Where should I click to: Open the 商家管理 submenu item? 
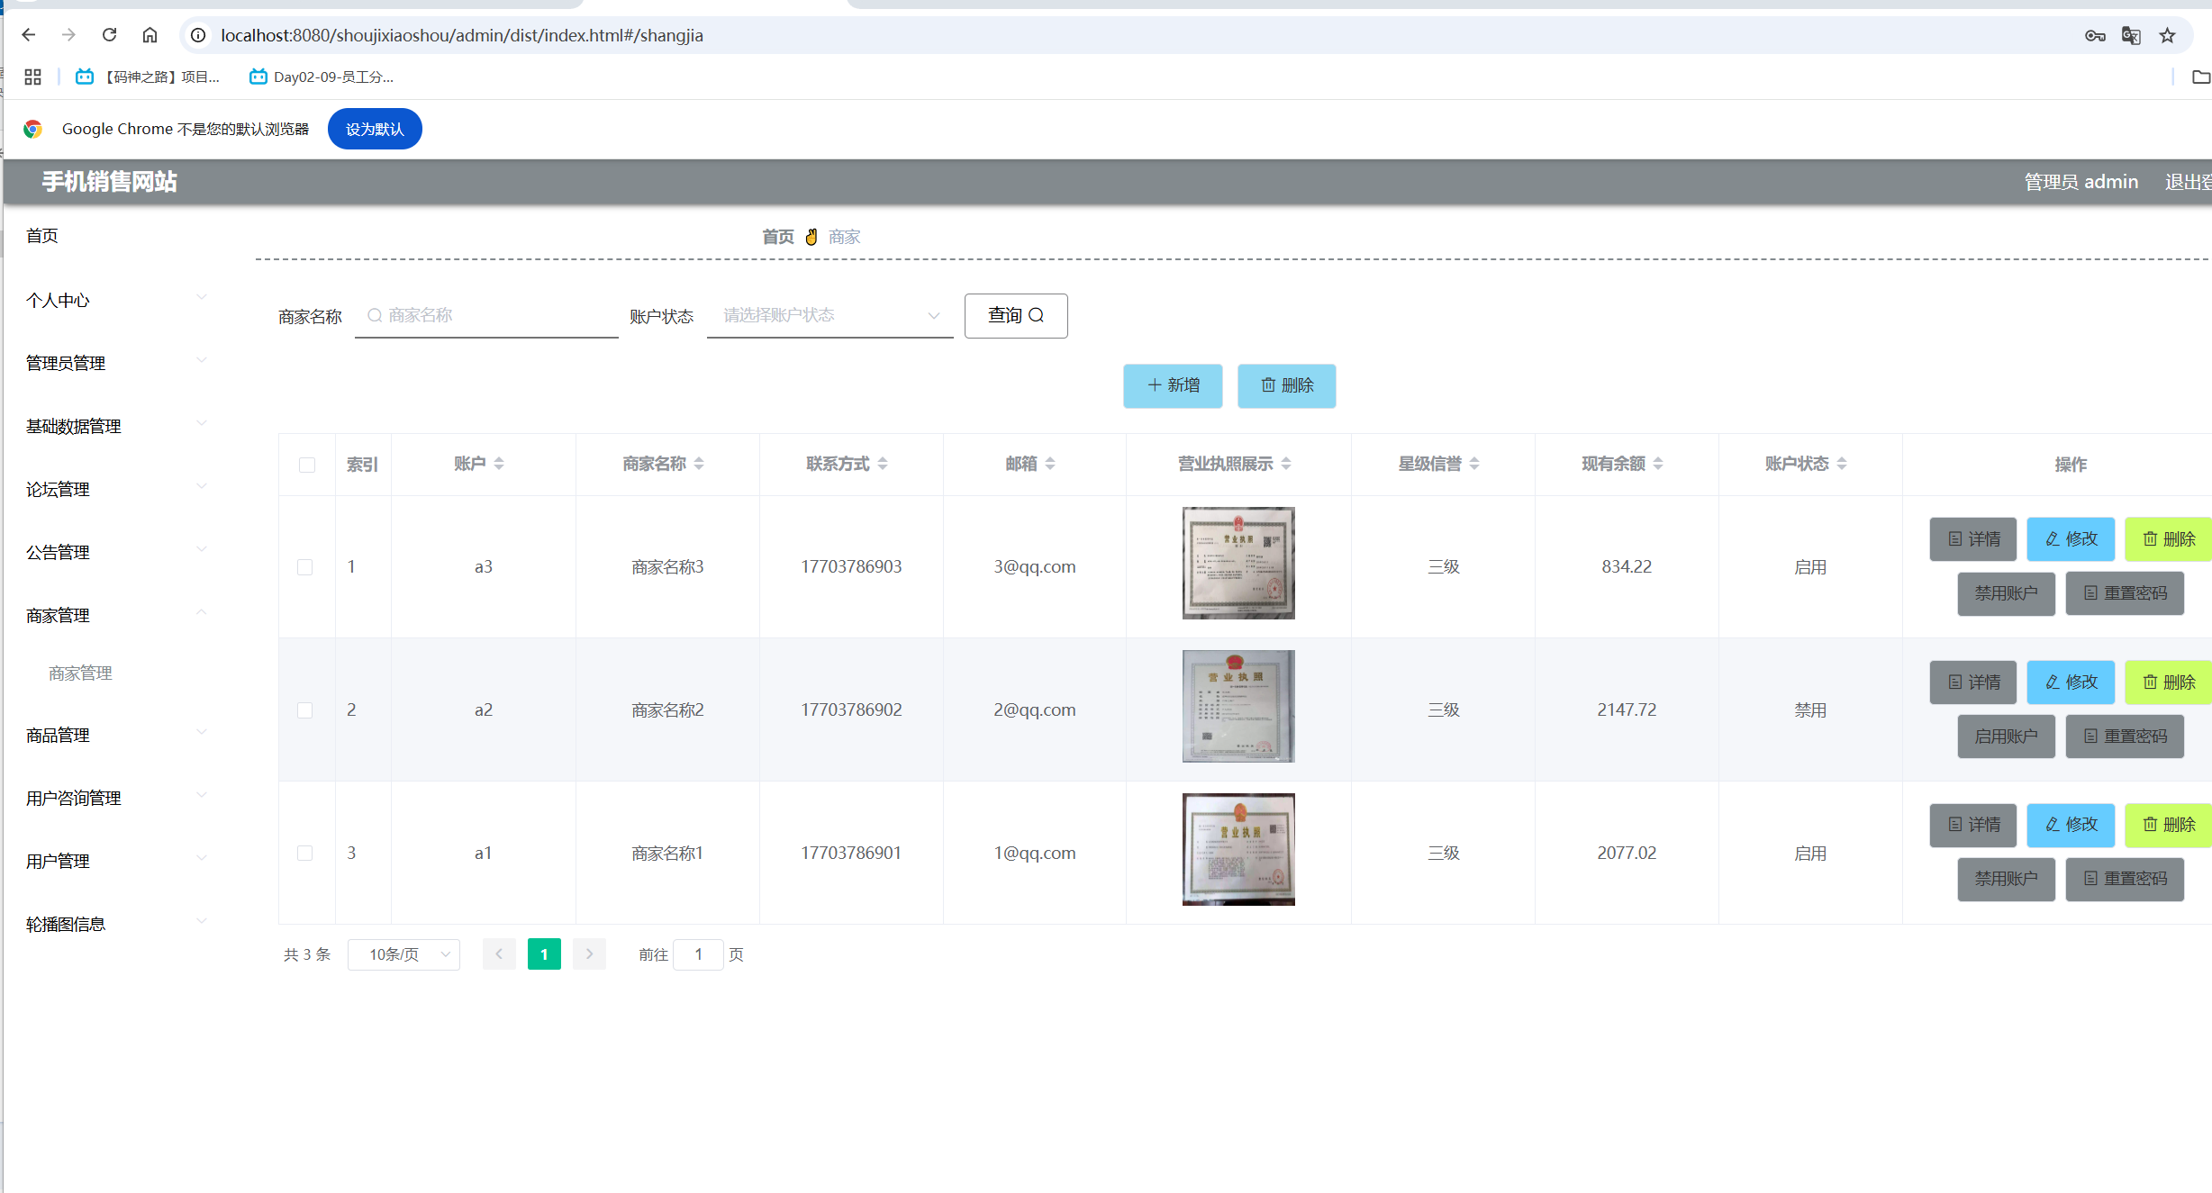point(80,673)
